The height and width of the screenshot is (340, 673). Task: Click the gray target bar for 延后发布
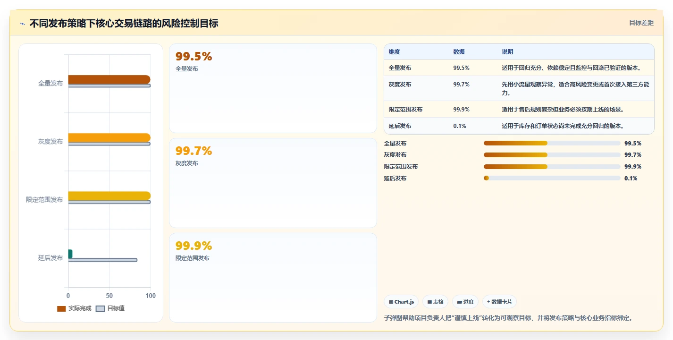click(102, 260)
